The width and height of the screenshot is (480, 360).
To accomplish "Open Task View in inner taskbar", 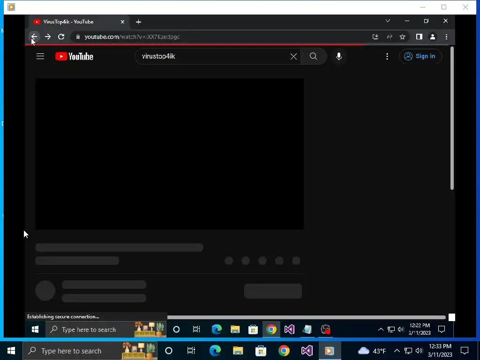I will point(196,330).
